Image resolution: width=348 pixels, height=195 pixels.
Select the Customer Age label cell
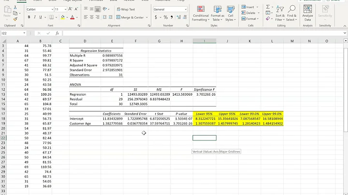(x=85, y=124)
